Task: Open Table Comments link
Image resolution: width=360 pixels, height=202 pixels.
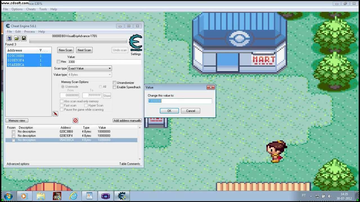Action: 130,164
